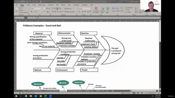Click the Decrease Decimal icon
Image resolution: width=175 pixels, height=98 pixels.
pos(90,12)
